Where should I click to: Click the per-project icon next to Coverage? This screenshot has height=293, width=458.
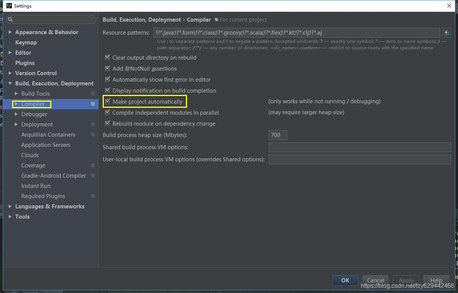click(x=93, y=165)
